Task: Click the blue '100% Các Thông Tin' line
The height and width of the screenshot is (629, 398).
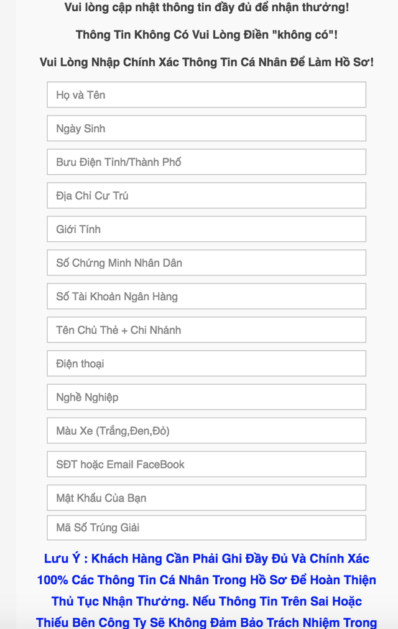Action: (x=206, y=580)
